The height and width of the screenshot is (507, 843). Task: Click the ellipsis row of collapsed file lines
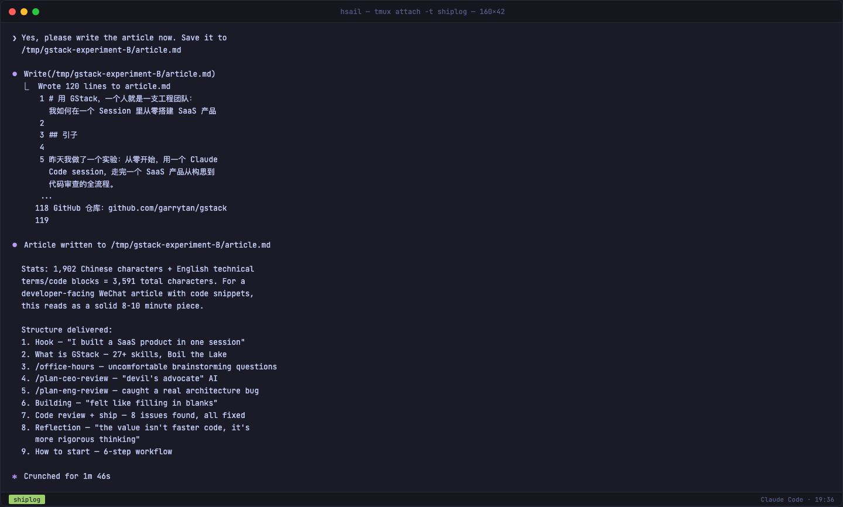click(47, 196)
